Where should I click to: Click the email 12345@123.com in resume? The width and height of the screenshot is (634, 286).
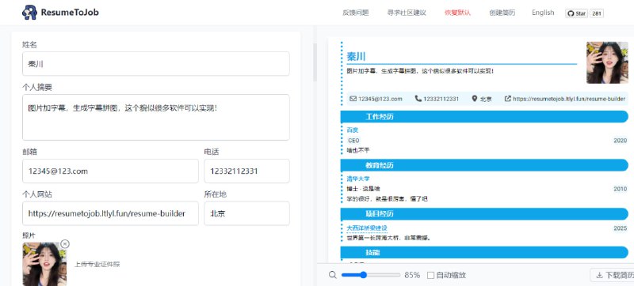[x=380, y=99]
